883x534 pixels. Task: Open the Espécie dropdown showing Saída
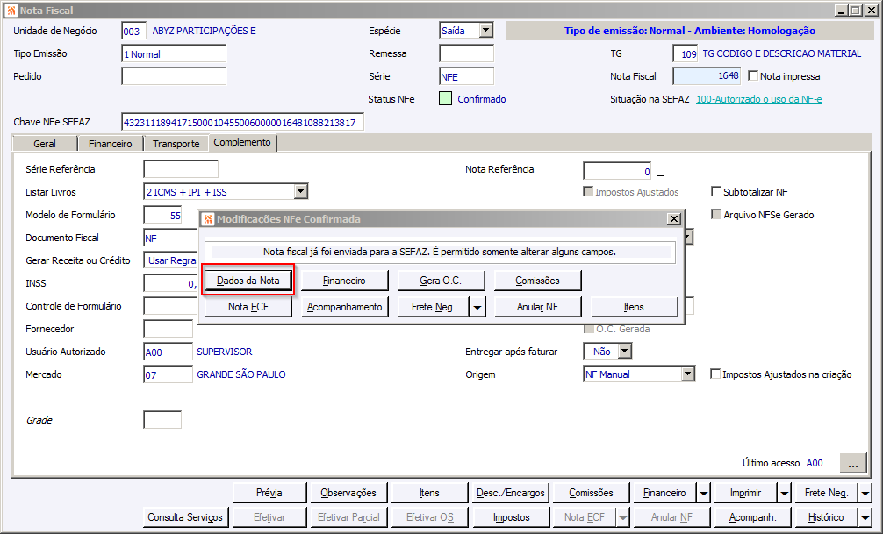(486, 31)
